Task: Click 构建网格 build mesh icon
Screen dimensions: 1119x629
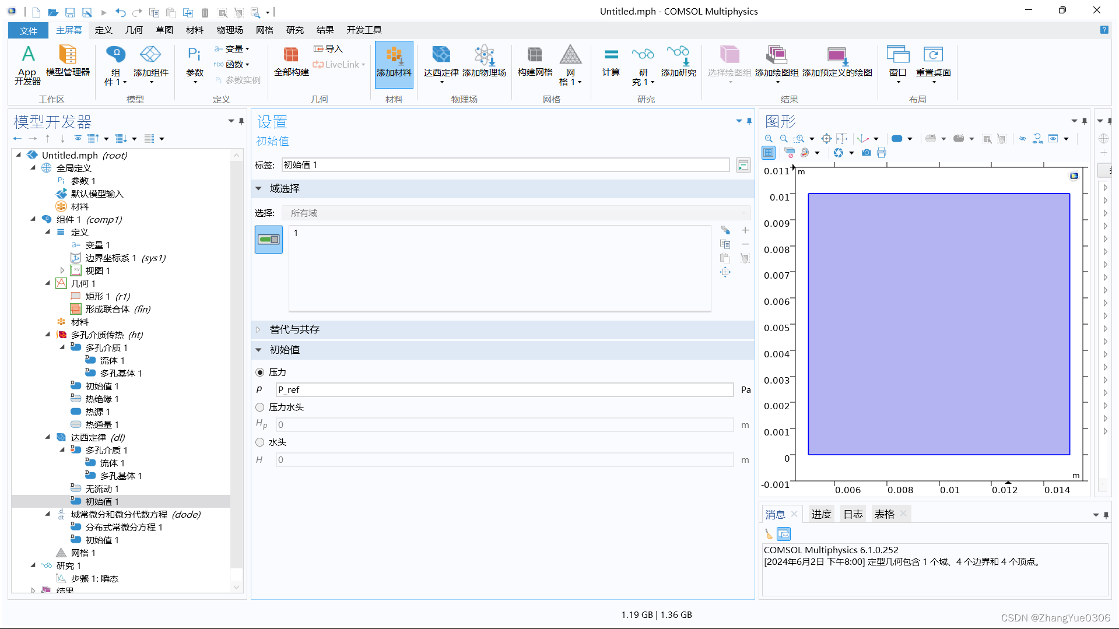Action: 535,61
